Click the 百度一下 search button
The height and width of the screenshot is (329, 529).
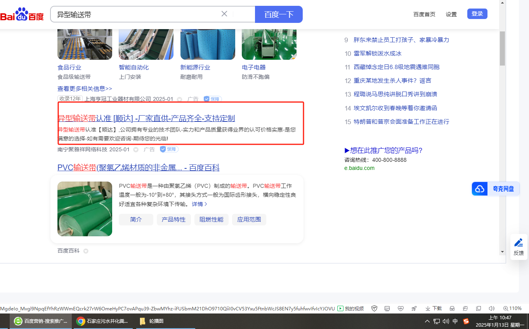coord(279,14)
